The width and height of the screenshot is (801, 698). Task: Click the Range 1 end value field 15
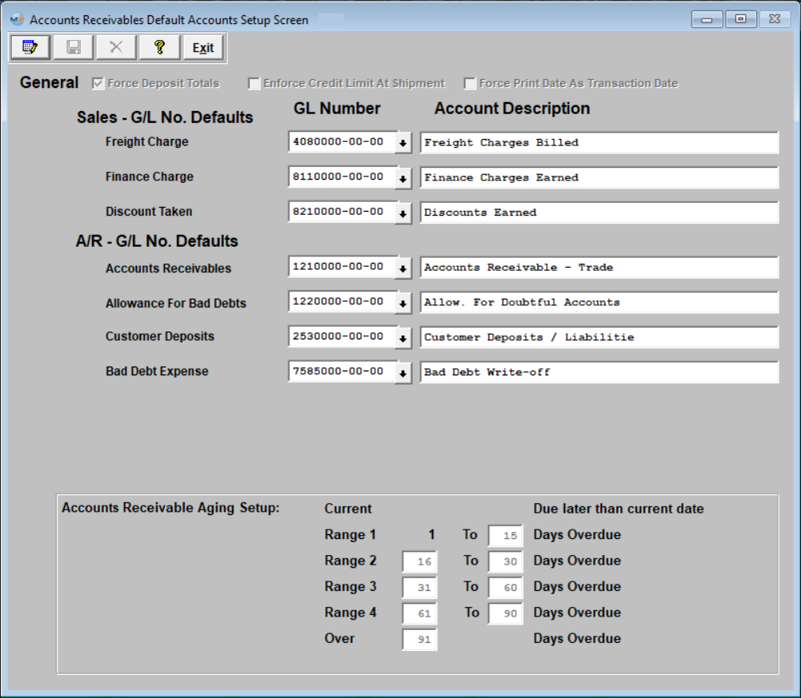505,535
